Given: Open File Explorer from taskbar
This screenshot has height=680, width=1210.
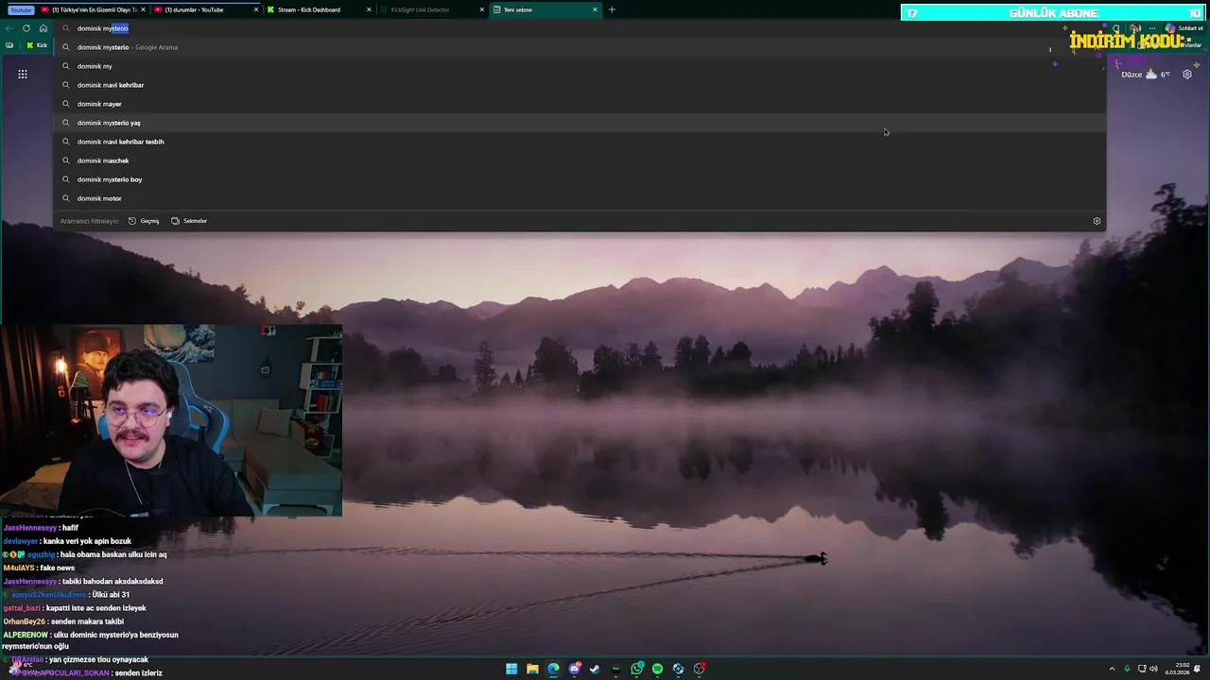Looking at the screenshot, I should tap(532, 669).
